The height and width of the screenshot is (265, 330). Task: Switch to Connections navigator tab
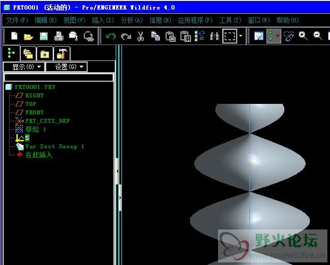click(x=62, y=54)
